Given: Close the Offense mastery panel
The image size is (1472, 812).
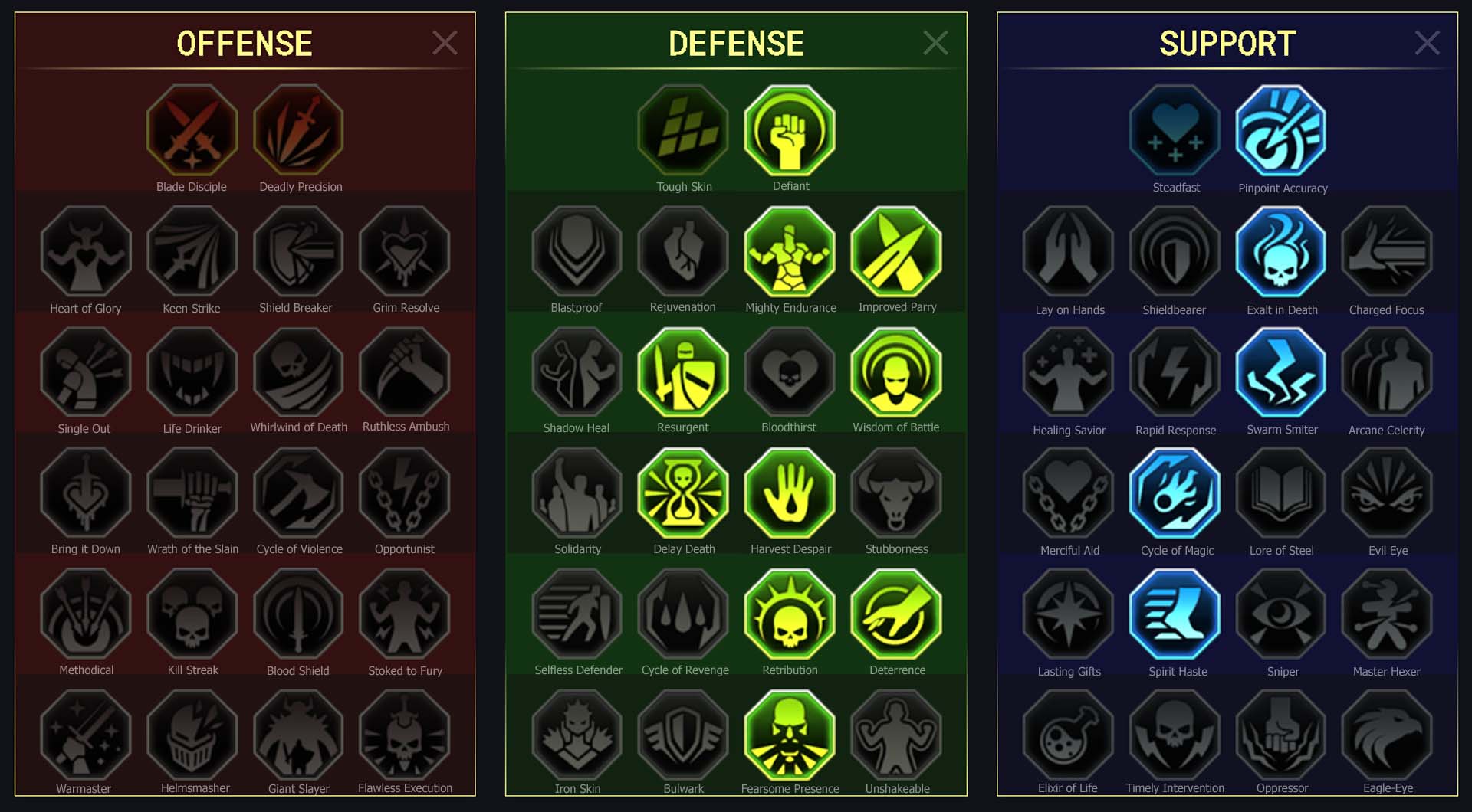Looking at the screenshot, I should point(445,43).
